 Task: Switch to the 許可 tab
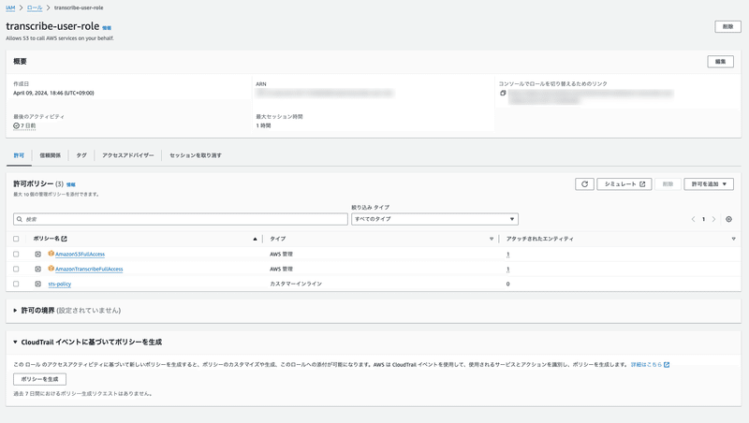[19, 155]
